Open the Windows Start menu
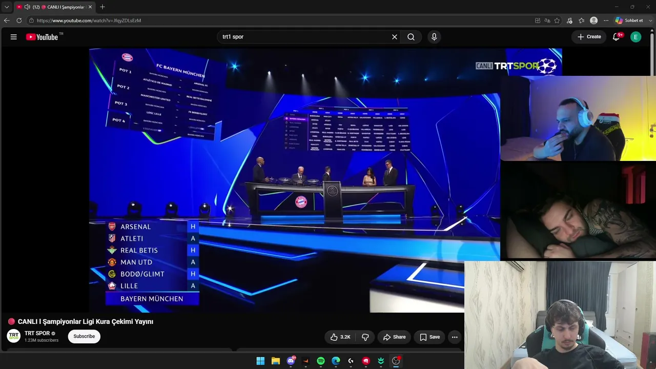 tap(260, 361)
